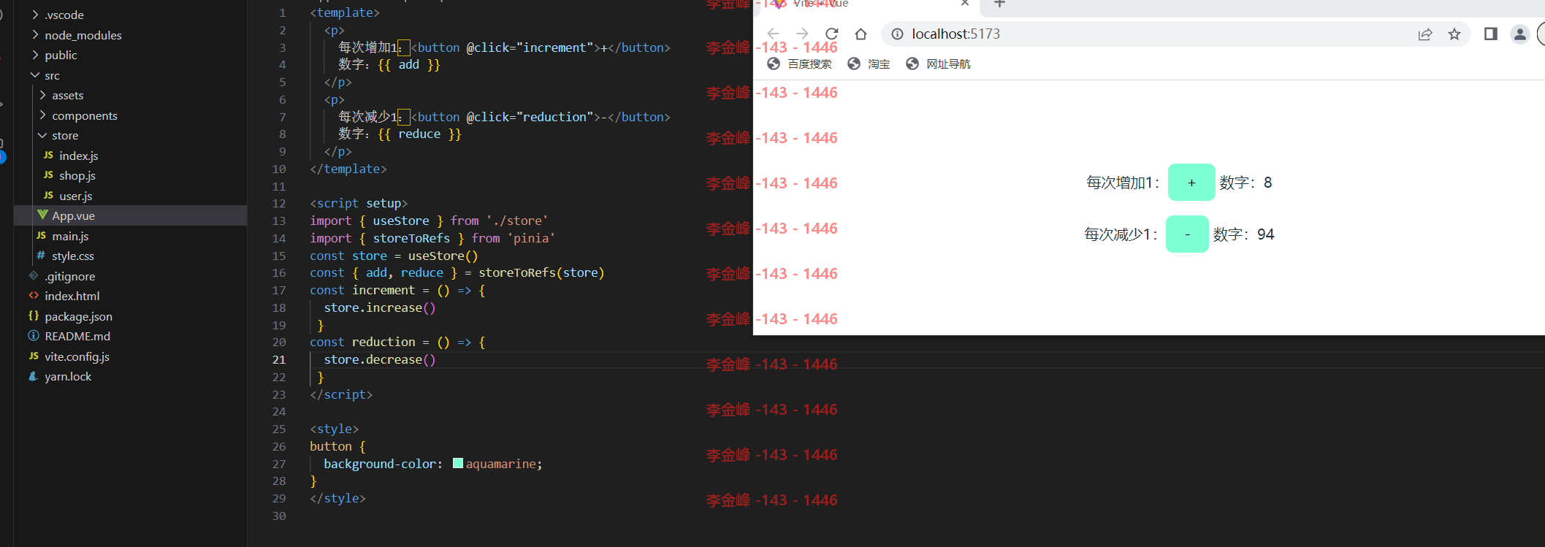This screenshot has width=1545, height=547.
Task: Click the Vue icon beside App.vue
Action: coord(42,215)
